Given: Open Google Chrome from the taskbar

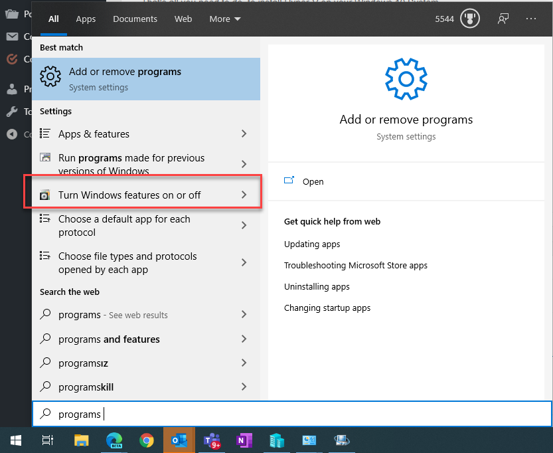Looking at the screenshot, I should (x=147, y=440).
